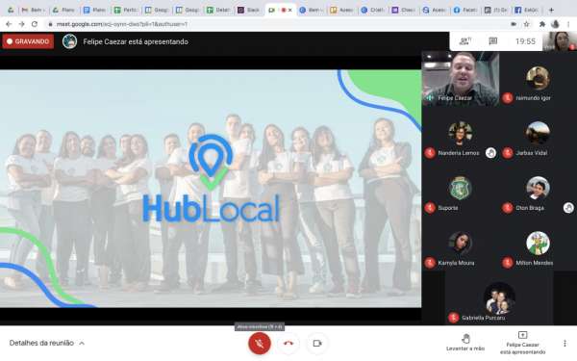Click the site lock icon in the address bar
This screenshot has width=577, height=361.
(50, 24)
